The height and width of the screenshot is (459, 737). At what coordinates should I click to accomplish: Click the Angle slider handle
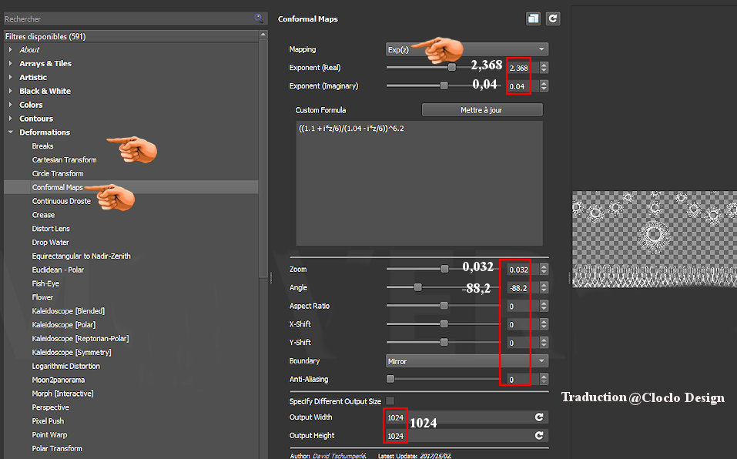tap(417, 287)
